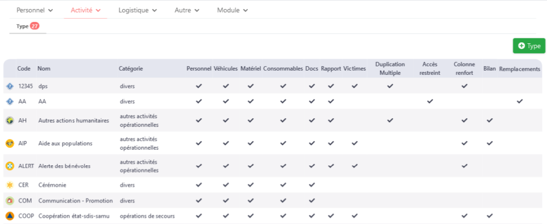Toggle Duplication Multiple checkmark for dps
The height and width of the screenshot is (224, 547).
390,86
